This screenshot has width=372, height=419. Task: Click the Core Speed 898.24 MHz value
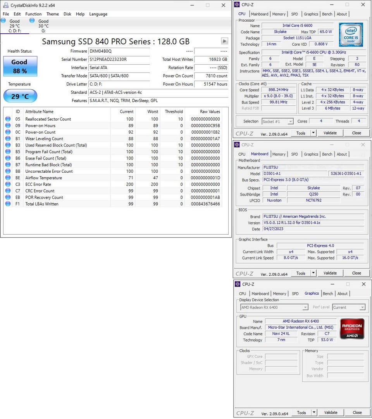[278, 90]
